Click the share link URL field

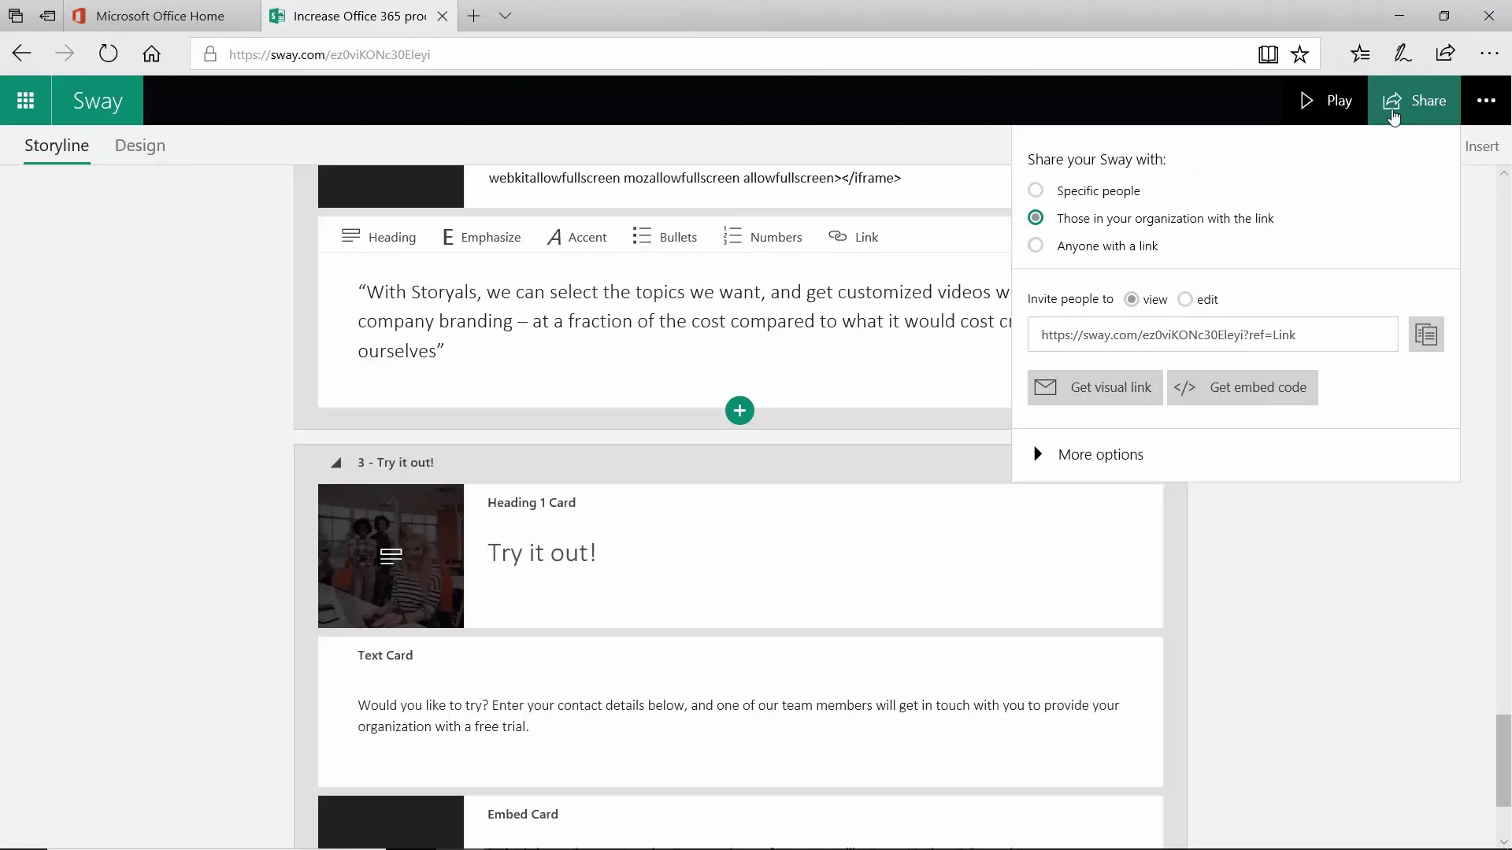1213,334
